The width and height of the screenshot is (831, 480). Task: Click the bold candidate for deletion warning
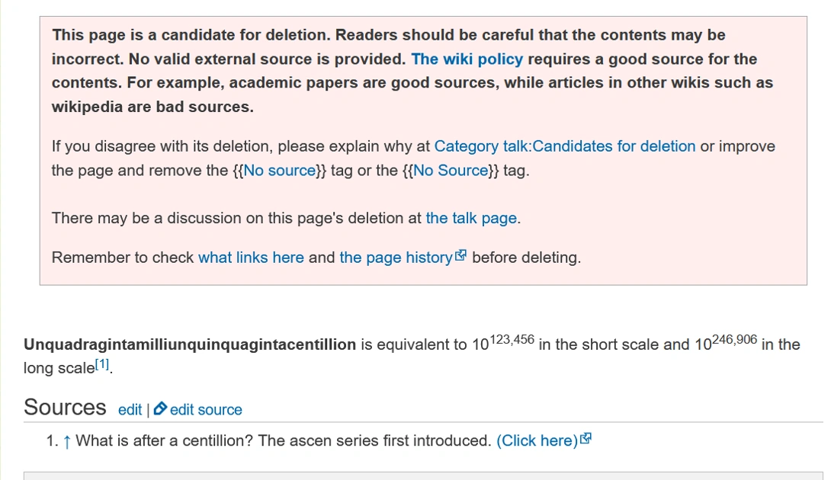tap(412, 71)
